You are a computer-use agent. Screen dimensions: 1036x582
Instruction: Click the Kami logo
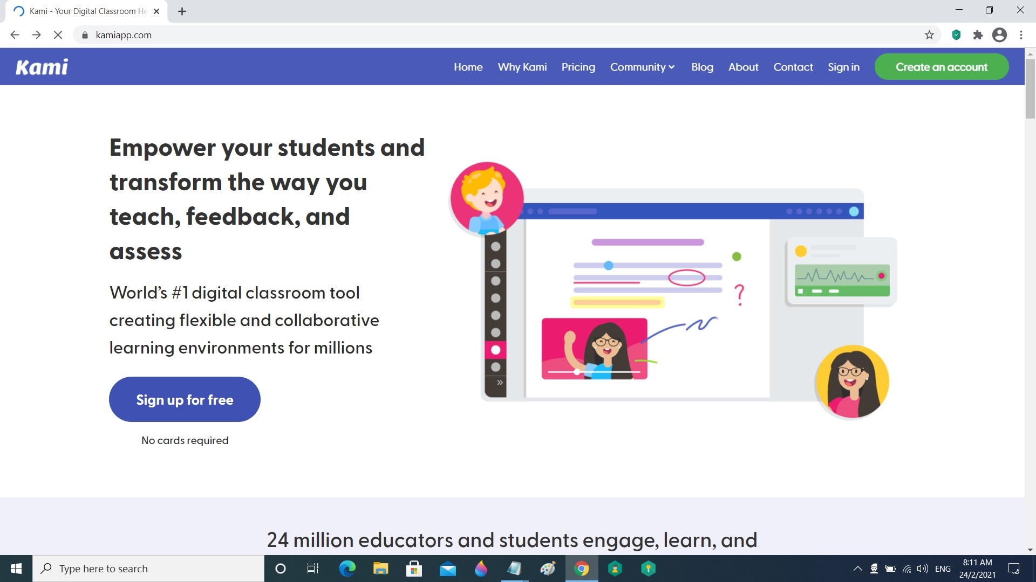pos(42,67)
